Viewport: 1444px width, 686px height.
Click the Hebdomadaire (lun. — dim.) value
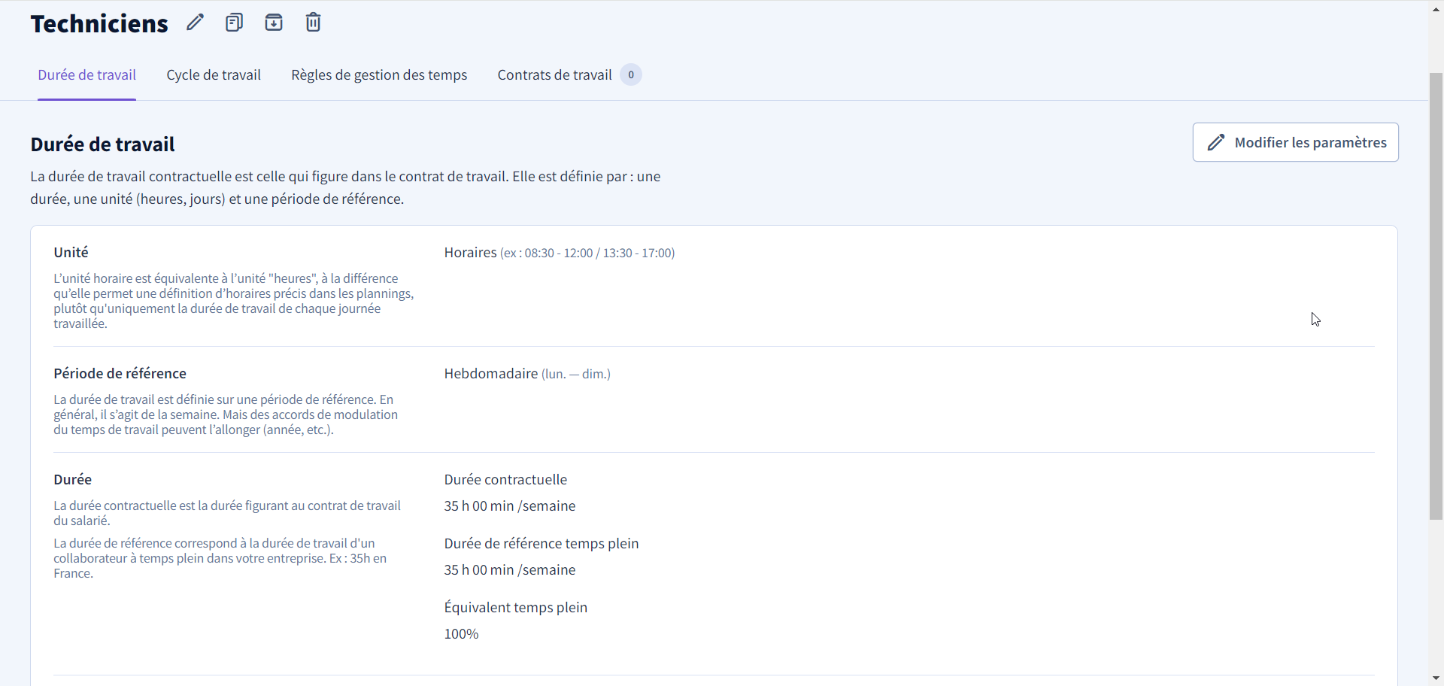(527, 374)
